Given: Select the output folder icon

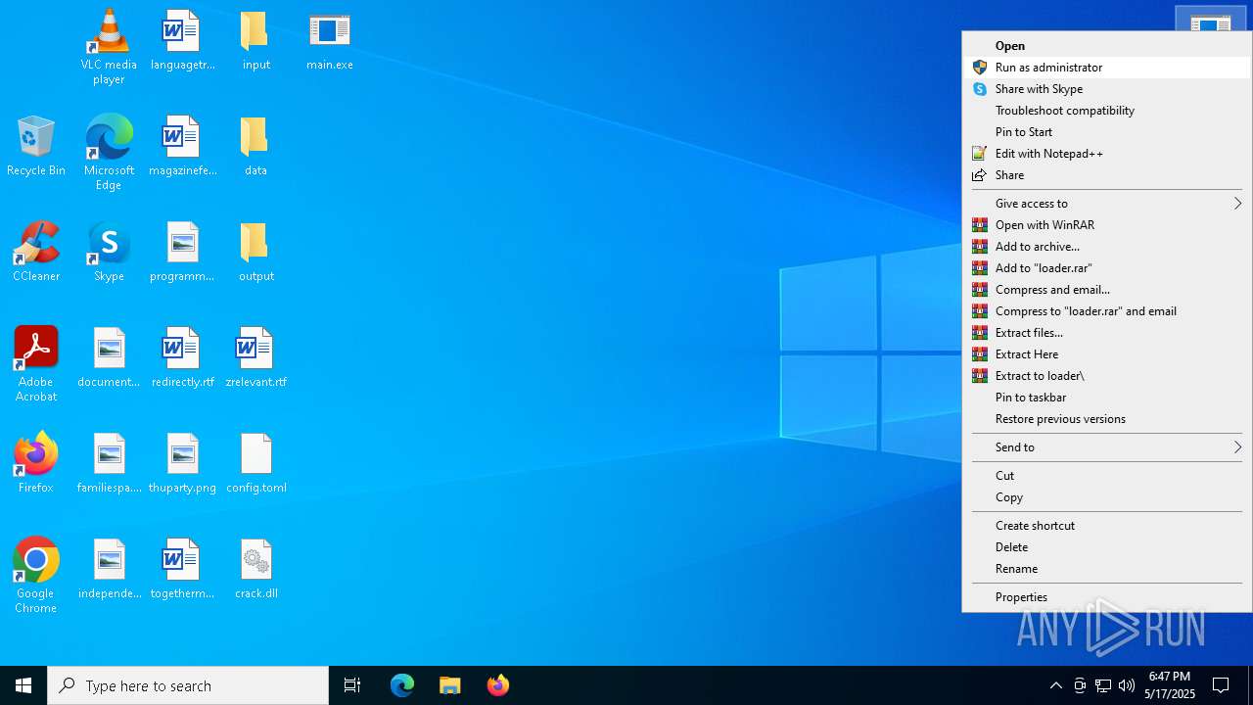Looking at the screenshot, I should (x=255, y=253).
